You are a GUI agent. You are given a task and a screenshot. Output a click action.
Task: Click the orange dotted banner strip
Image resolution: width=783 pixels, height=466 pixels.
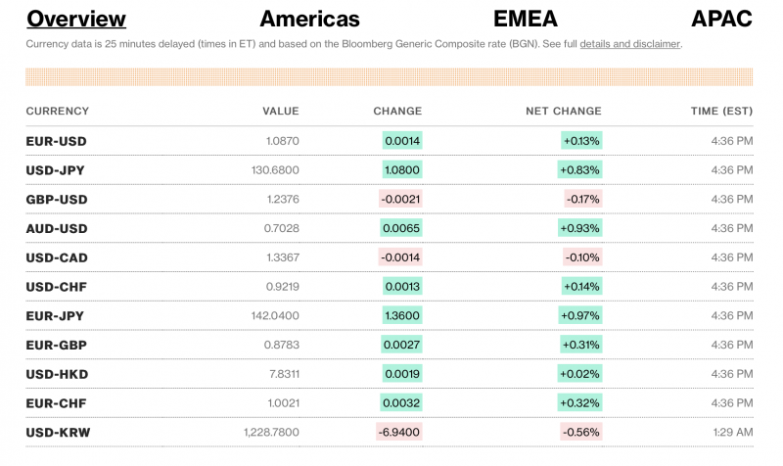click(x=390, y=76)
